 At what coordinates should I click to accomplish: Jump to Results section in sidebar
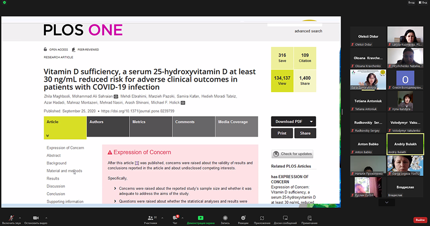[53, 178]
